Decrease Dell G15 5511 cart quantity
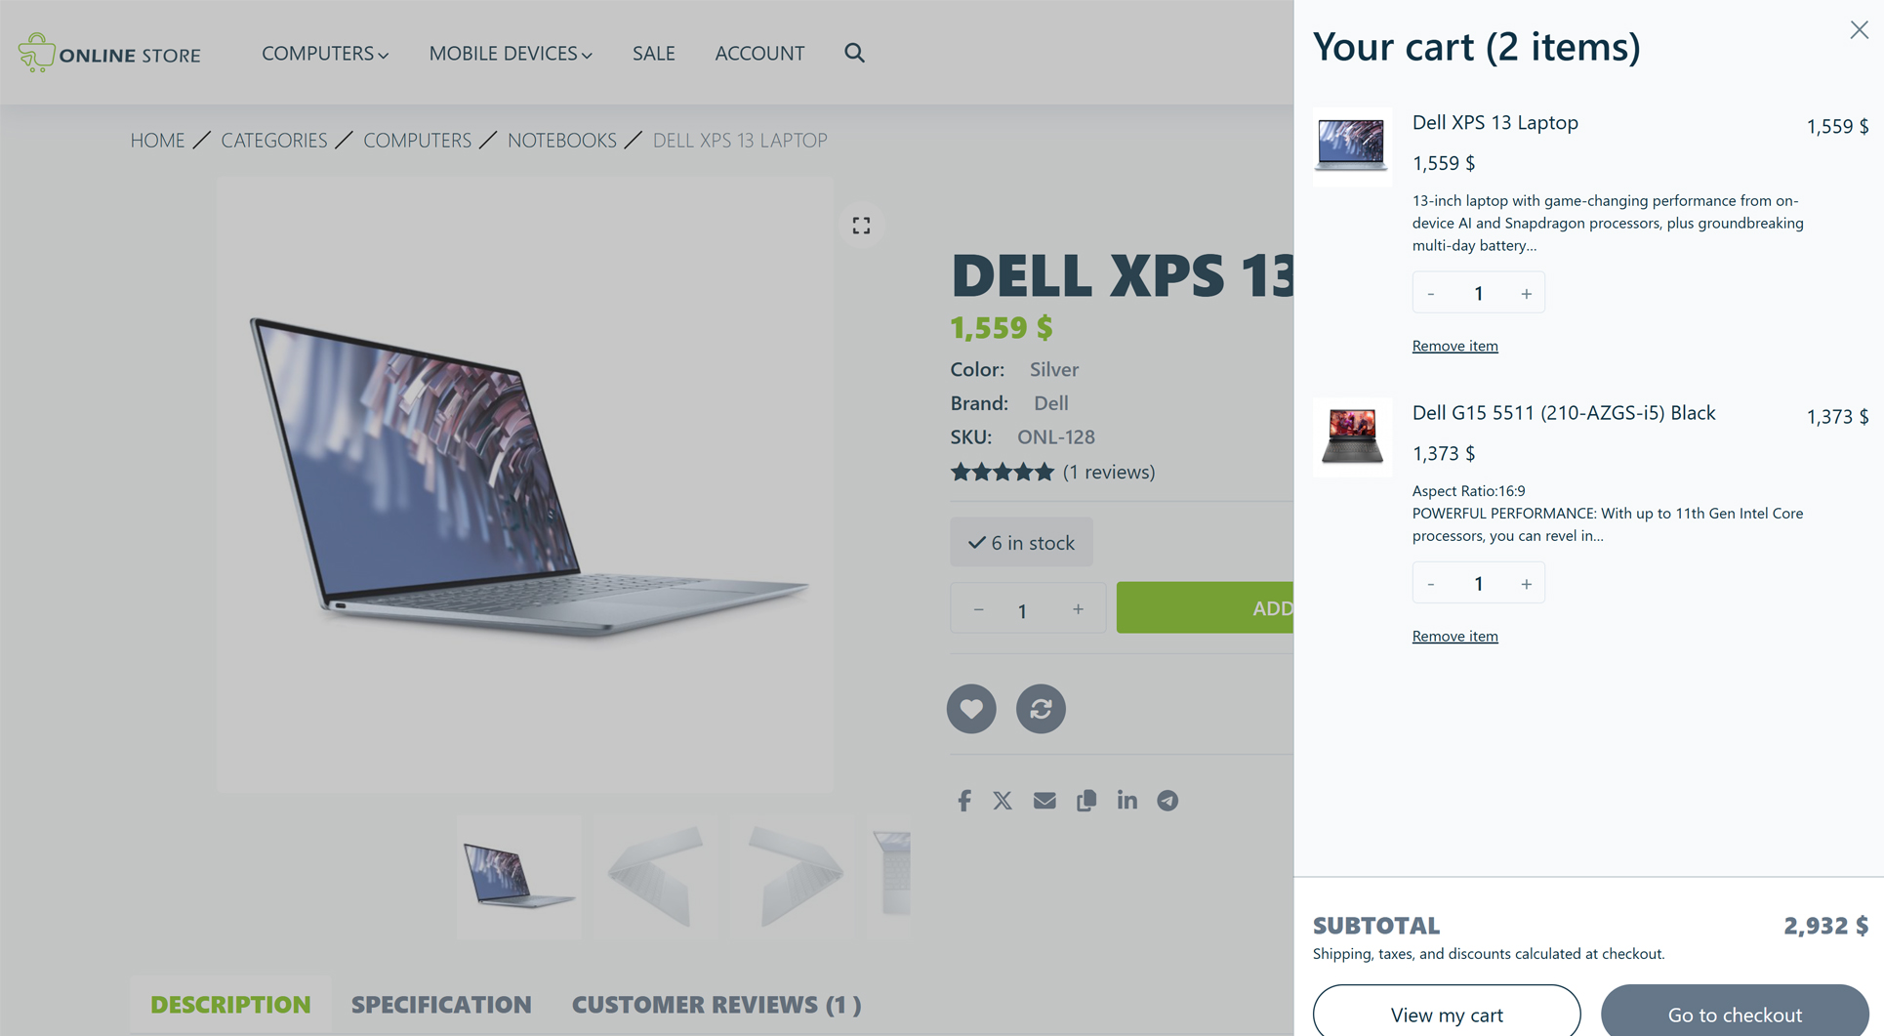1884x1036 pixels. (1431, 584)
